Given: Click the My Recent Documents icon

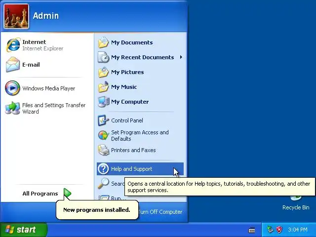Looking at the screenshot, I should coord(103,57).
